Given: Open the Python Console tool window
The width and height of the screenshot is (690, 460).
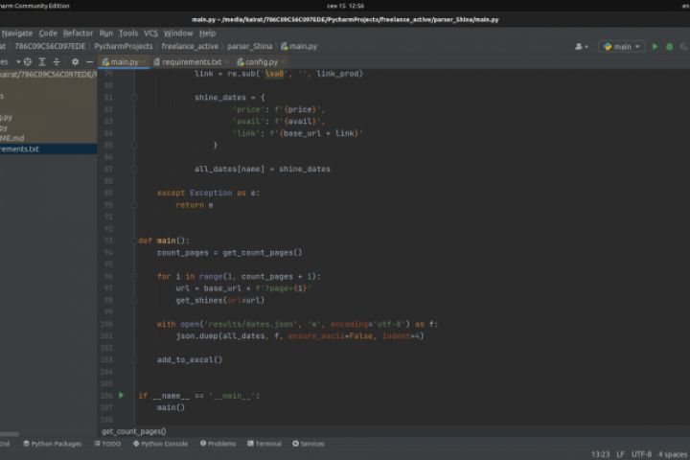Looking at the screenshot, I should coord(160,444).
